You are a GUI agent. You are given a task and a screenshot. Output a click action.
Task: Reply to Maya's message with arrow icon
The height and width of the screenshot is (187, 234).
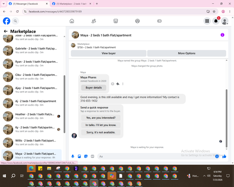[118, 84]
